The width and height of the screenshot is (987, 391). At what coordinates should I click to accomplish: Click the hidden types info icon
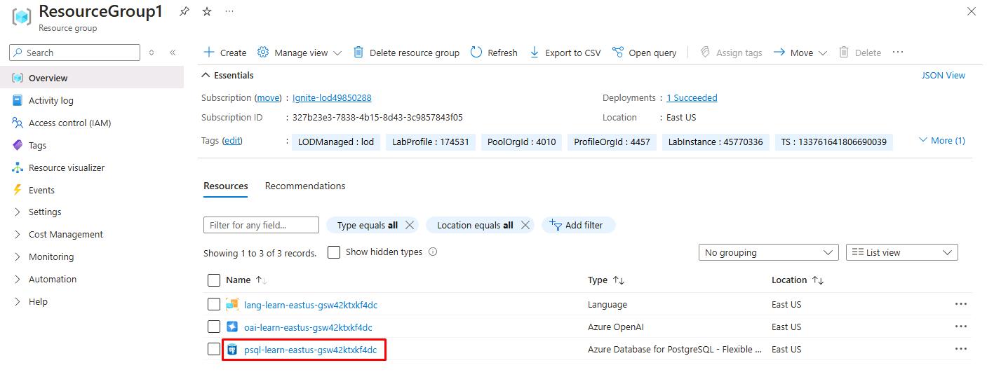433,252
